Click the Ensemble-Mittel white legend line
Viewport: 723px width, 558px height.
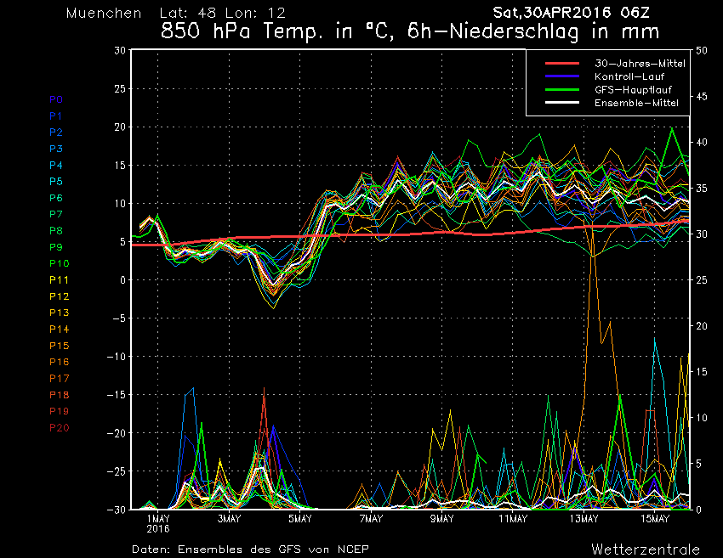click(x=562, y=102)
